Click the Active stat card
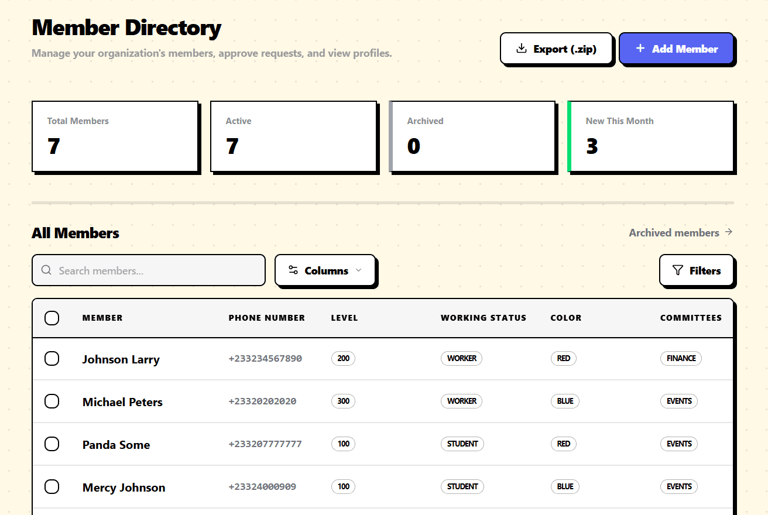Viewport: 768px width, 515px height. (x=294, y=136)
